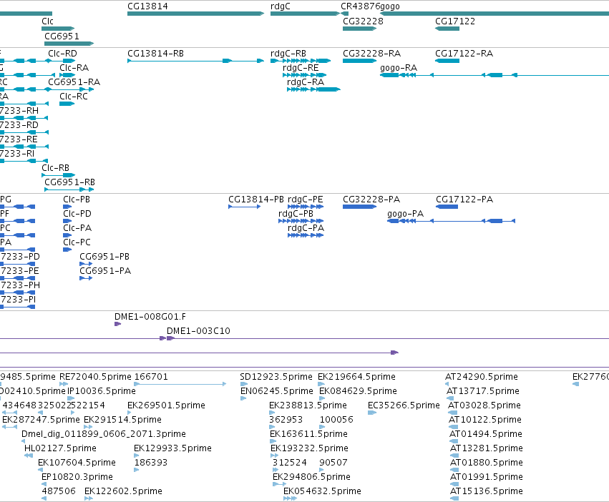This screenshot has width=609, height=502.
Task: Select protein gogo-PA
Action: tap(452, 221)
